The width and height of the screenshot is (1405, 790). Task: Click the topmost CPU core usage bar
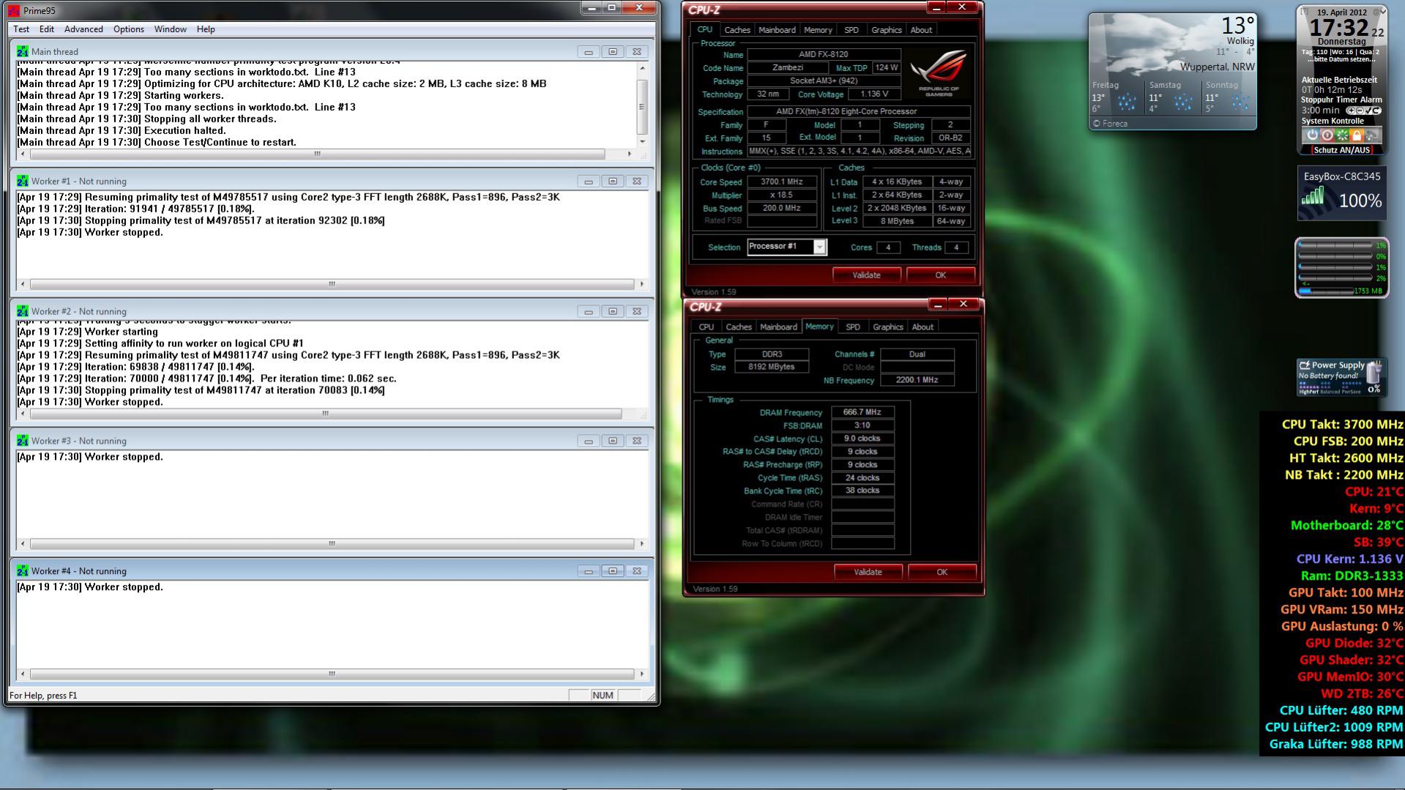pyautogui.click(x=1336, y=245)
